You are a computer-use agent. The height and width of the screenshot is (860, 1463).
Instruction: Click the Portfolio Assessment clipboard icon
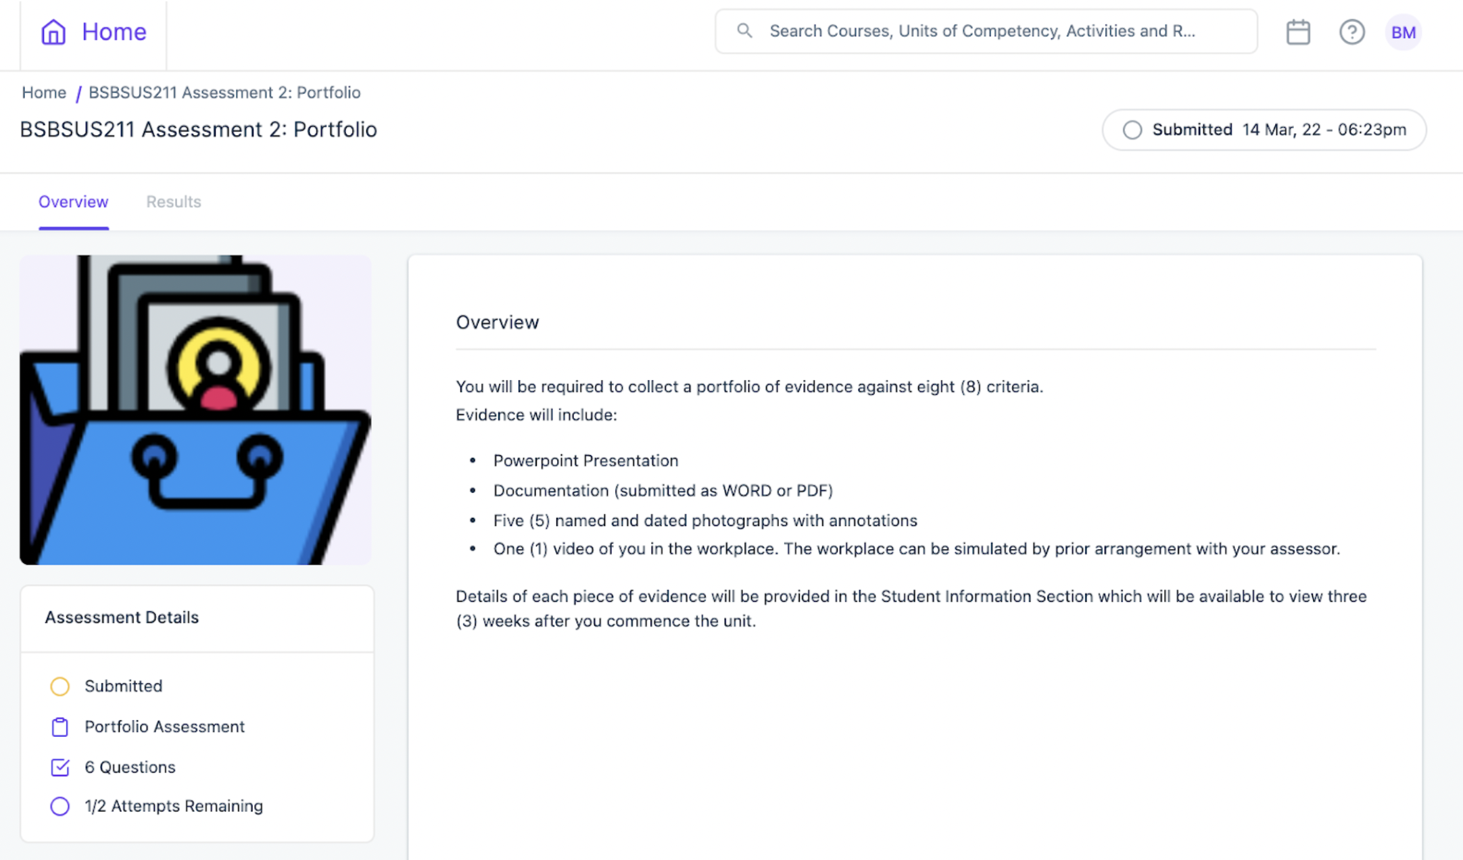point(60,727)
